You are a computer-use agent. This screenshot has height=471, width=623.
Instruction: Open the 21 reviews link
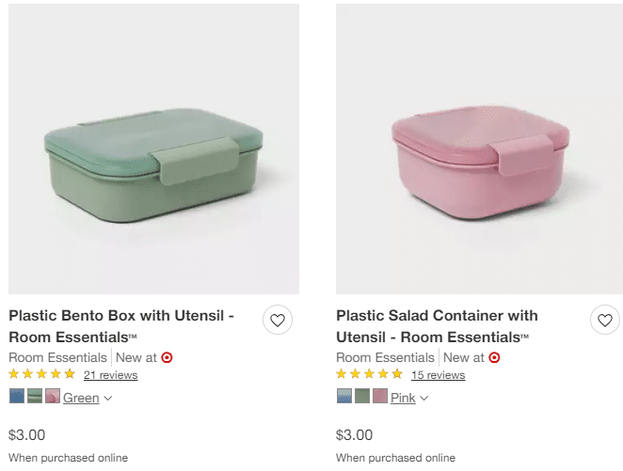(x=110, y=375)
